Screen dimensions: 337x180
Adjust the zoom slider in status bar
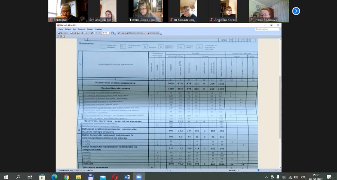(x=258, y=170)
